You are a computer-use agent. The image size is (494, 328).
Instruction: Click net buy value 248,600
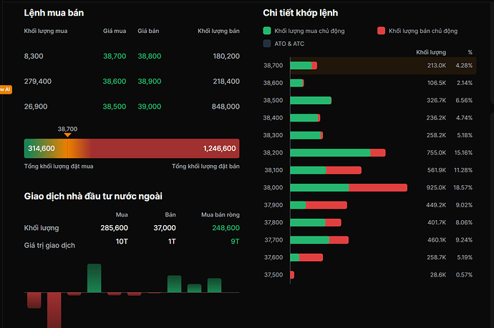click(226, 228)
